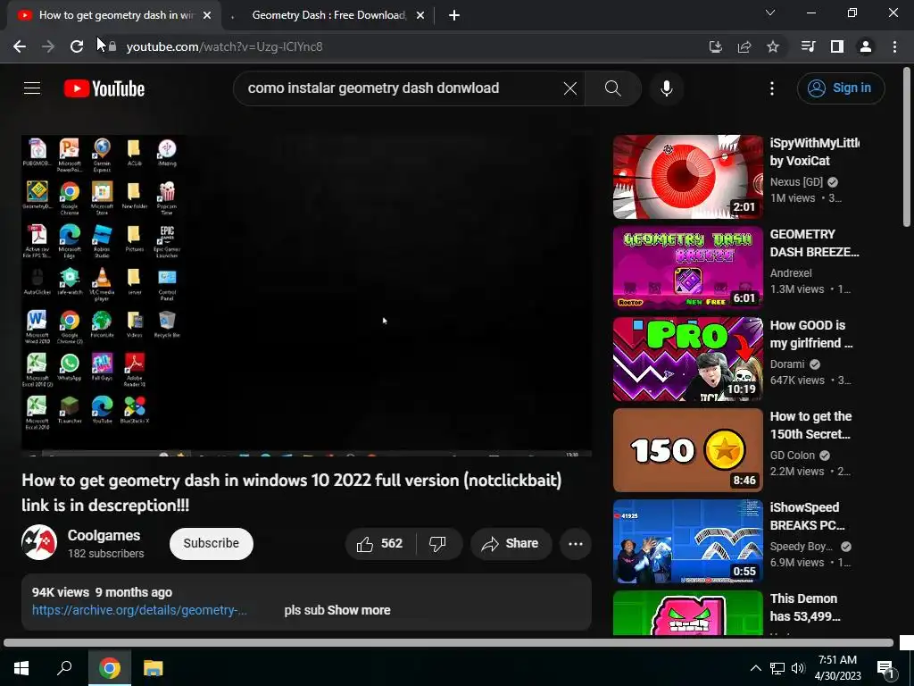Go to the YouTube home logo
The height and width of the screenshot is (686, 914).
pos(104,88)
